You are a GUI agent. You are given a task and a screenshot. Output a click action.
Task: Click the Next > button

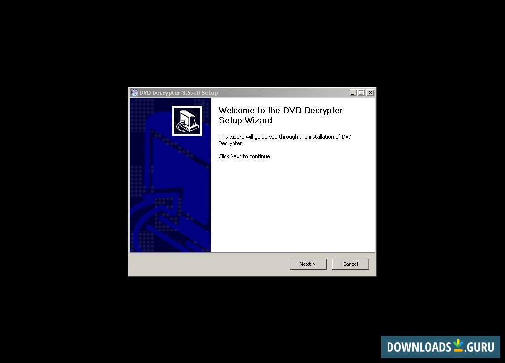pos(308,264)
